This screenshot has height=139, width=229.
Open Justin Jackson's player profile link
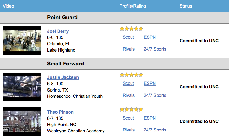click(63, 77)
